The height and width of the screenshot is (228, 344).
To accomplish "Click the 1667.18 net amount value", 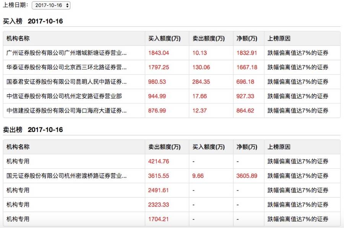I will click(x=247, y=67).
